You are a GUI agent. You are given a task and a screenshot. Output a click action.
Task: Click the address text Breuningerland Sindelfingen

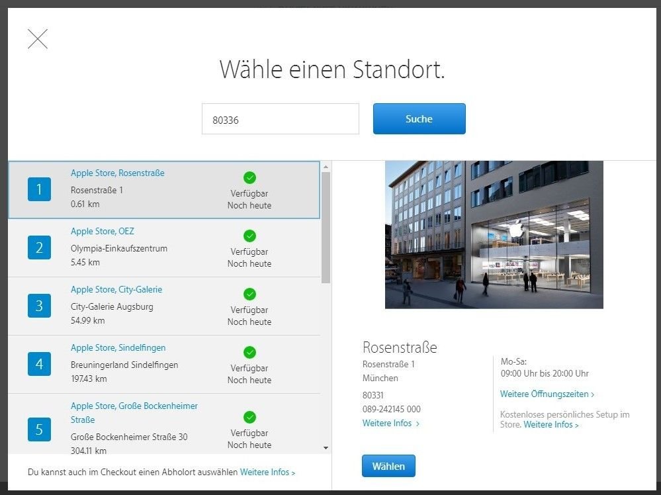[124, 365]
